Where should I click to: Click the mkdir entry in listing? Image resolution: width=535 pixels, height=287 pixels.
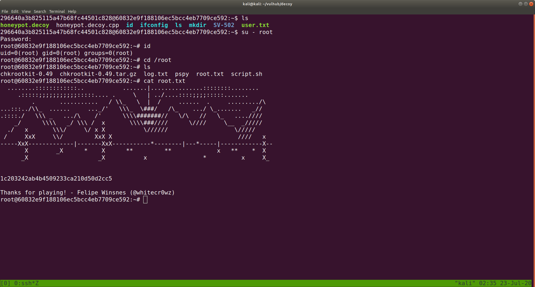point(198,25)
